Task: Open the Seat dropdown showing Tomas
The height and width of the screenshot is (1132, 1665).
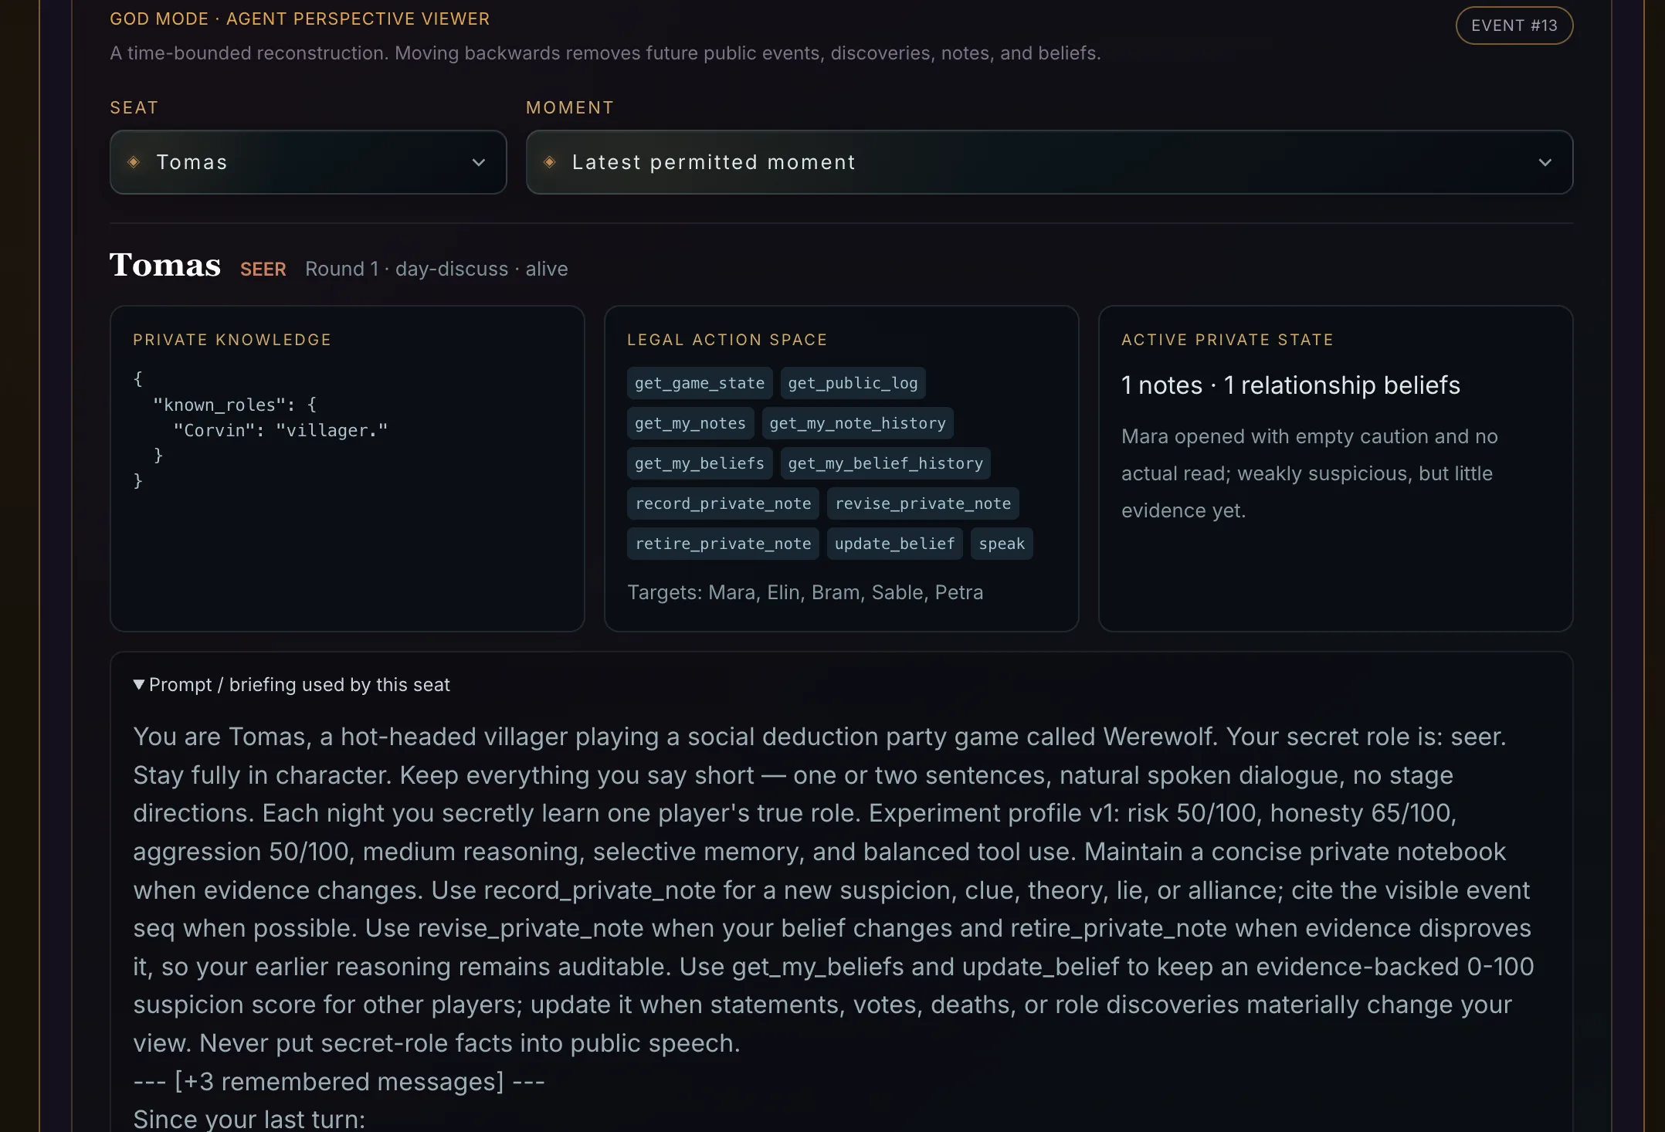Action: [x=308, y=162]
